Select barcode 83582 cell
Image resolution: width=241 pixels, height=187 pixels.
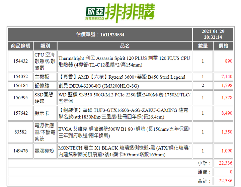coord(21,132)
